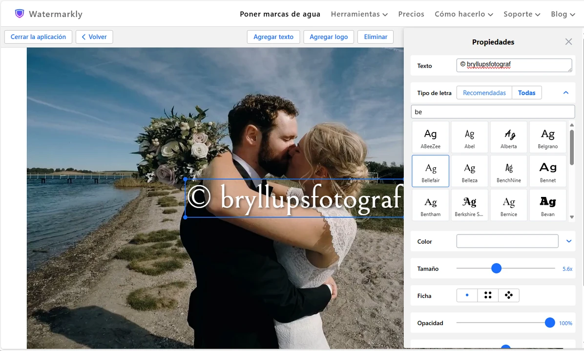Select single watermark tile mode
The height and width of the screenshot is (351, 584).
pyautogui.click(x=467, y=295)
